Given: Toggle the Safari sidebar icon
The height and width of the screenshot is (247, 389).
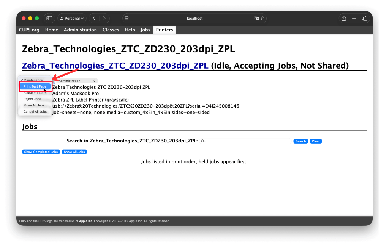Looking at the screenshot, I should coord(49,18).
